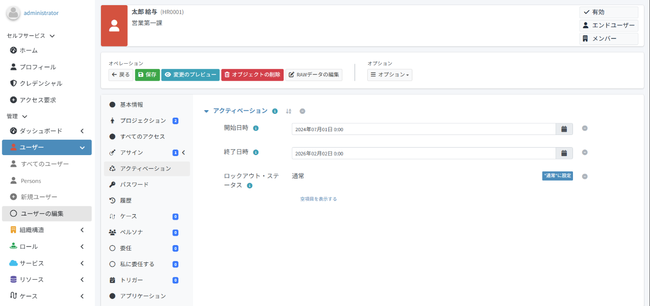
Task: Click minus icon on ロックアウト・ステータス row
Action: (x=585, y=177)
